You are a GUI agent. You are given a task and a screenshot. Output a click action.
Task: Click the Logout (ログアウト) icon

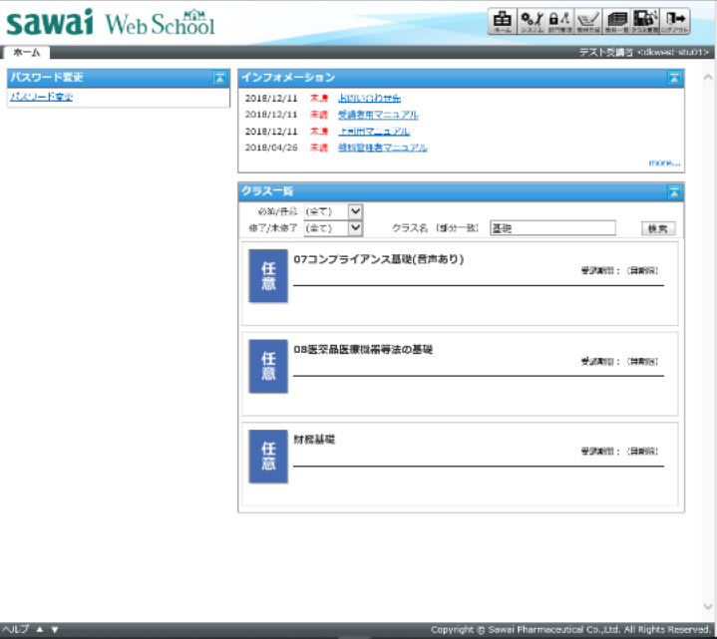coord(676,21)
